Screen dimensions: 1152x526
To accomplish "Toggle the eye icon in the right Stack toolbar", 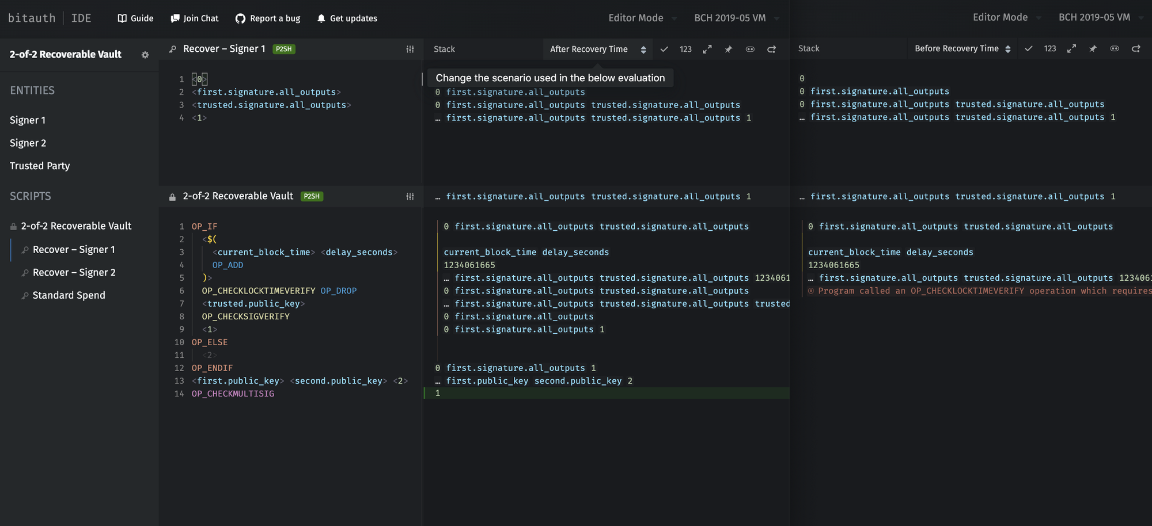I will (1115, 48).
